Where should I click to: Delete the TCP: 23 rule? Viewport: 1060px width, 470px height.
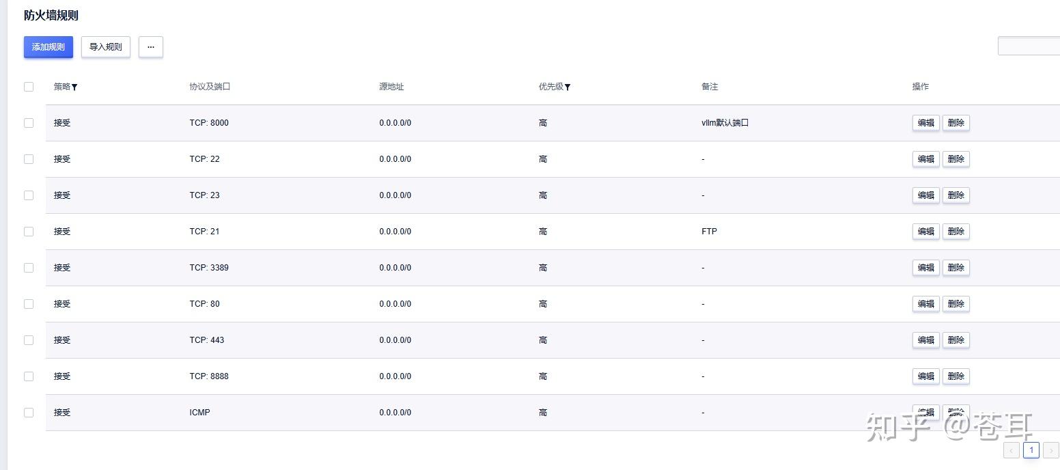[x=956, y=195]
